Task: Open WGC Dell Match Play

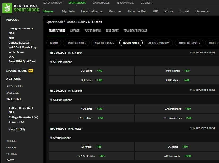Action: 22,48
